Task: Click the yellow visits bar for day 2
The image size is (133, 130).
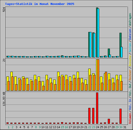Action: 11,81
